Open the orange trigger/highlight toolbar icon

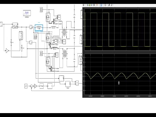(97, 5)
